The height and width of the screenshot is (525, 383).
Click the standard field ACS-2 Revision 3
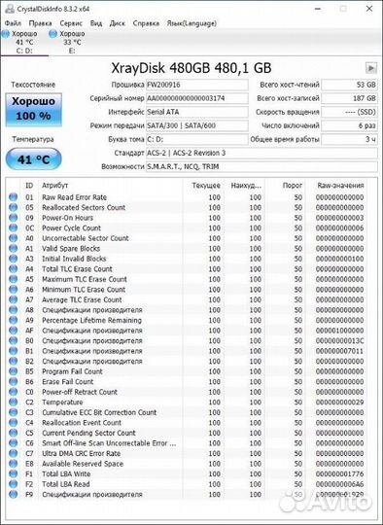[x=261, y=153]
